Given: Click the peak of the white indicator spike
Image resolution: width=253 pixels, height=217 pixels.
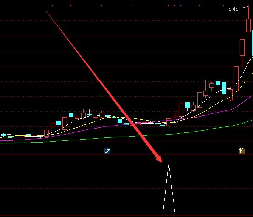Looking at the screenshot, I should pos(169,163).
